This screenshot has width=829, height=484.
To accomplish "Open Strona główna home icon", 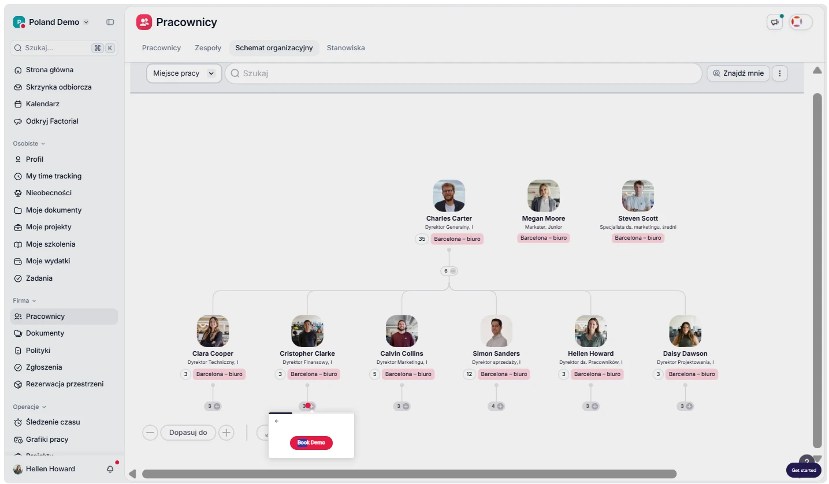I will [x=18, y=70].
